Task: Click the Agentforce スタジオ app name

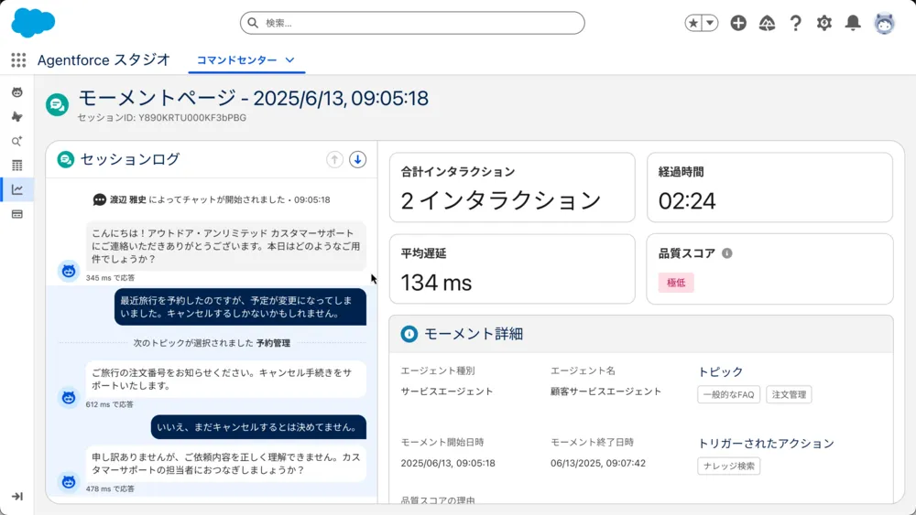Action: pos(104,59)
